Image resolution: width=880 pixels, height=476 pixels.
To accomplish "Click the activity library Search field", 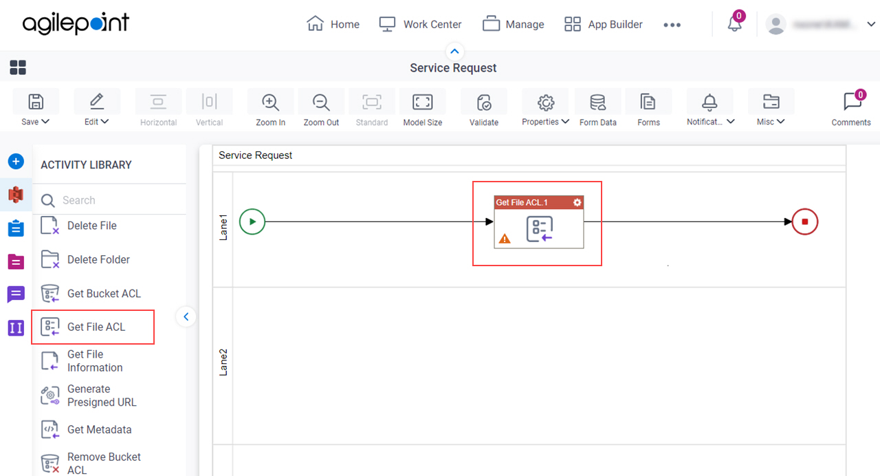I will tap(110, 200).
